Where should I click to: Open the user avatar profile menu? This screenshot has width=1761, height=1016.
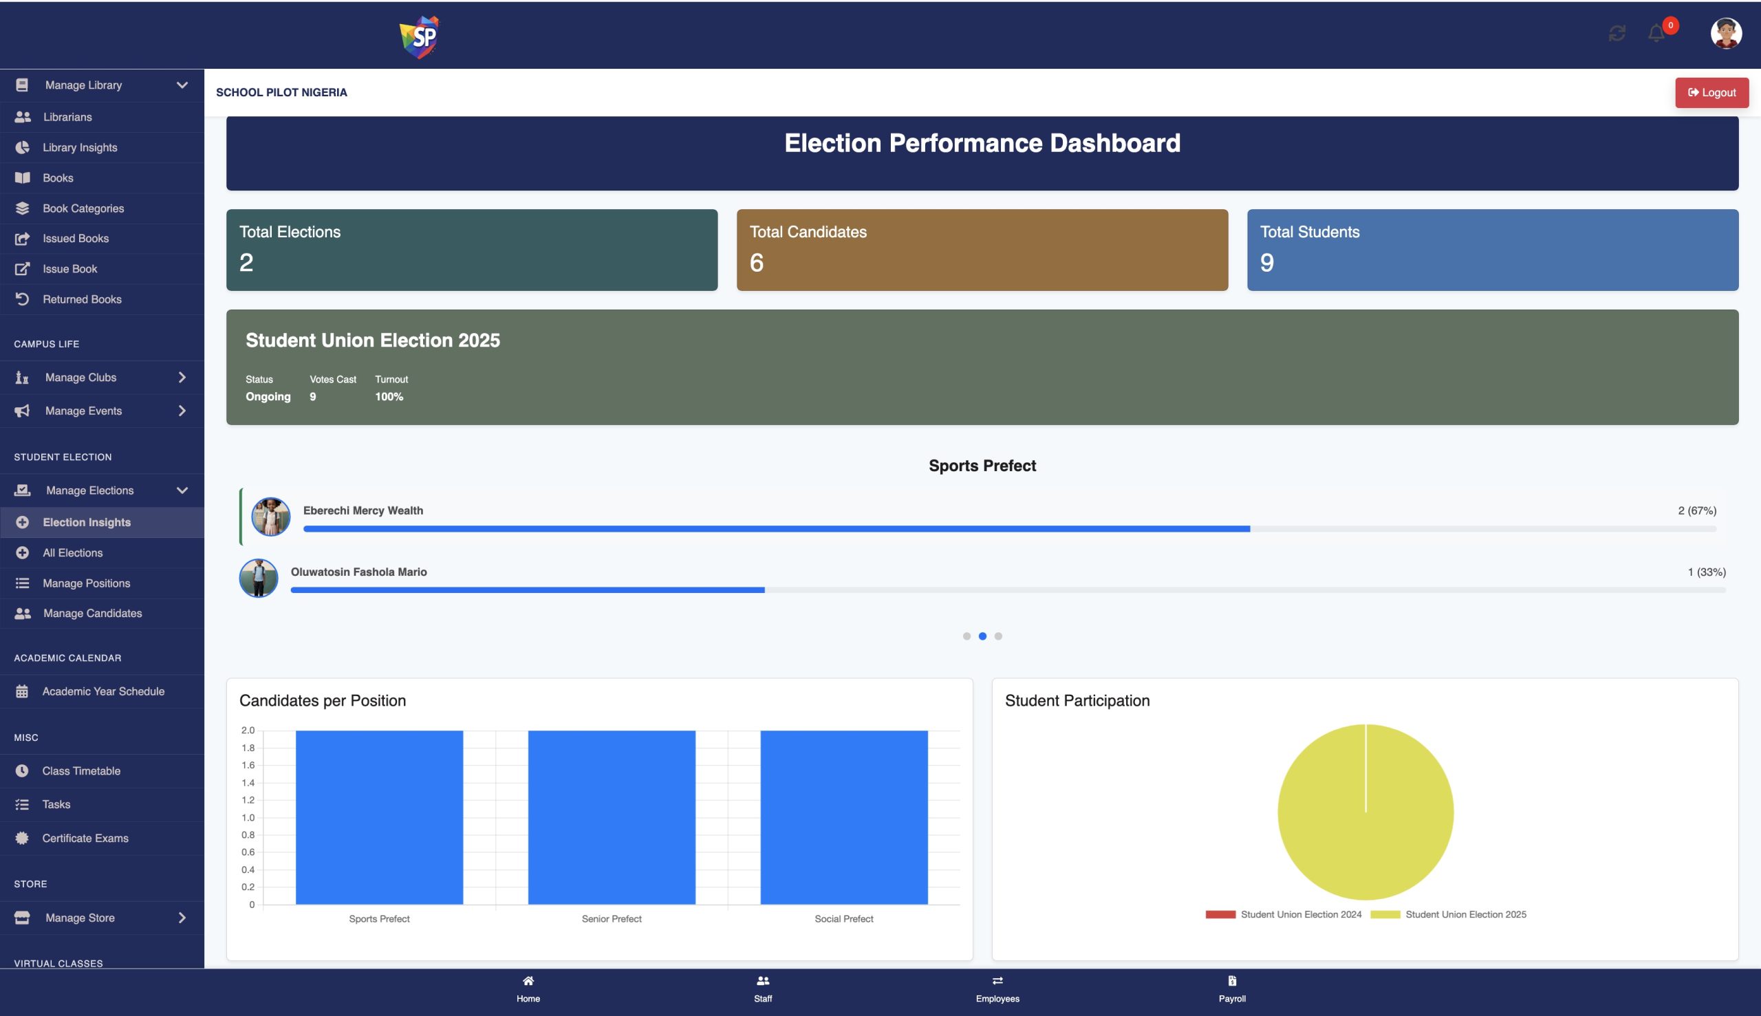pyautogui.click(x=1725, y=33)
